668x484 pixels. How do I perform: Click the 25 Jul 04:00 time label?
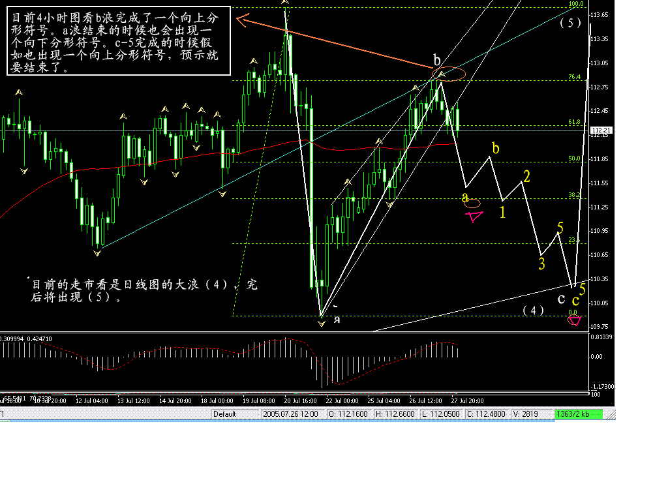click(384, 401)
